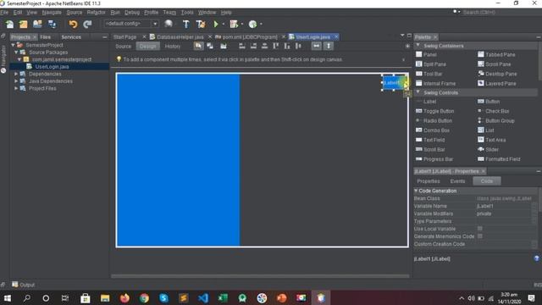Select the Layered Pane palette item
The width and height of the screenshot is (542, 305).
coord(497,84)
